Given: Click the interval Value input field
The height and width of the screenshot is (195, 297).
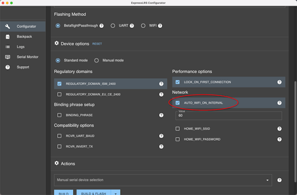Looking at the screenshot, I should (228, 116).
